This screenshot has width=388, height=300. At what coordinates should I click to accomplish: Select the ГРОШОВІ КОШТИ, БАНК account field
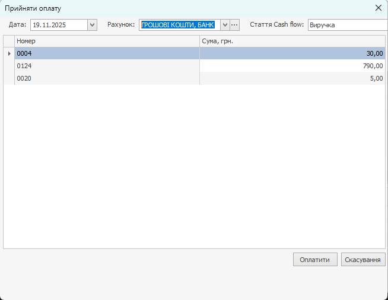pos(179,25)
